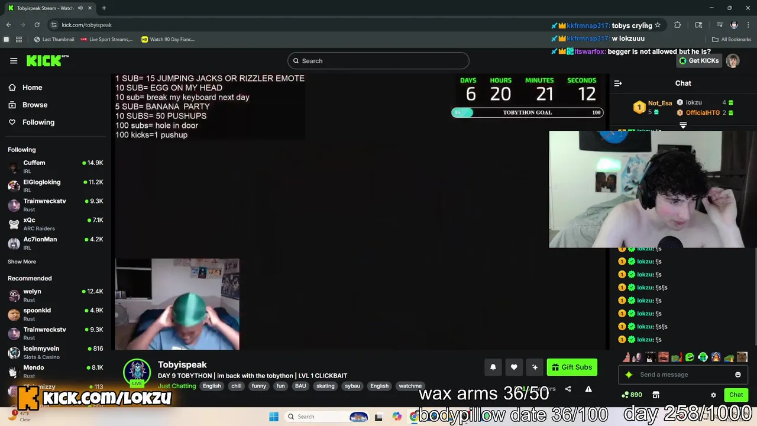Click the Windows taskbar Search box
Screen dimensions: 757x426
tap(326, 417)
